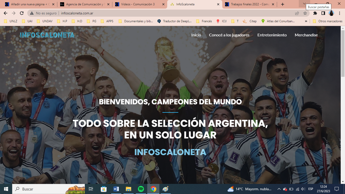Click the 'BIENVENIDOS, CAMPEONES DEL MUNDO' heading
Screen dimensions: 345x194
(170, 102)
